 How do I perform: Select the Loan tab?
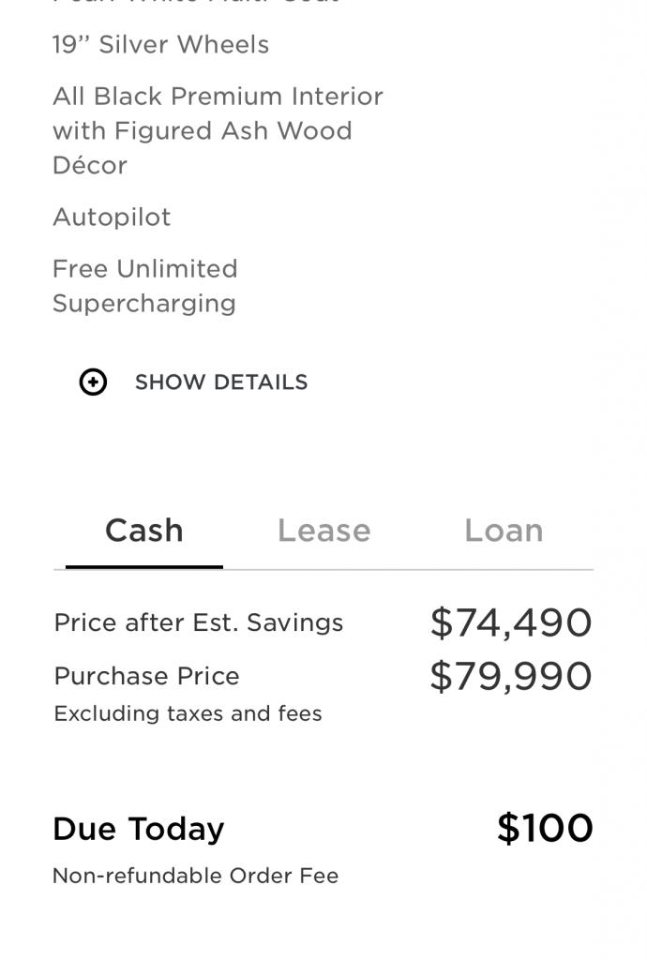pos(504,532)
